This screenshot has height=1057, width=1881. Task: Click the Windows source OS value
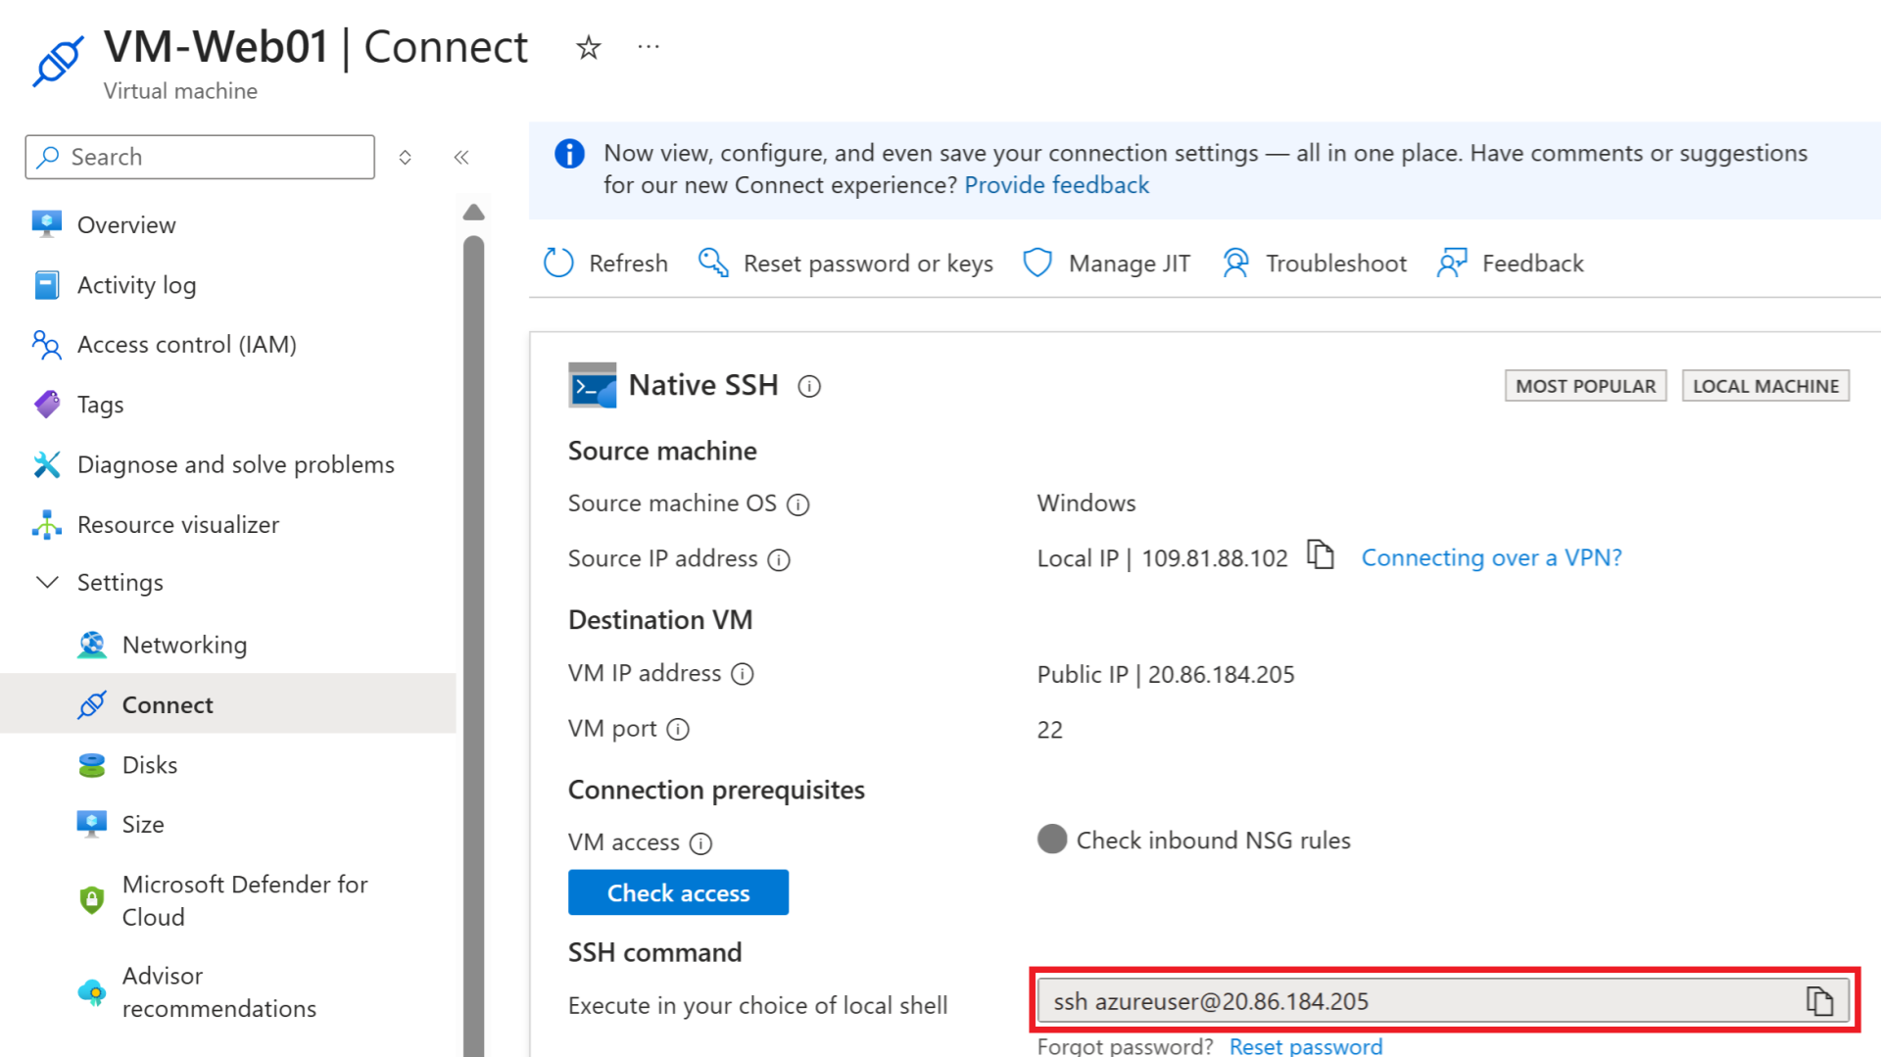[x=1086, y=503]
